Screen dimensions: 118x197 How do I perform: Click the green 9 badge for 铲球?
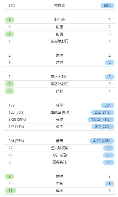click(9, 177)
